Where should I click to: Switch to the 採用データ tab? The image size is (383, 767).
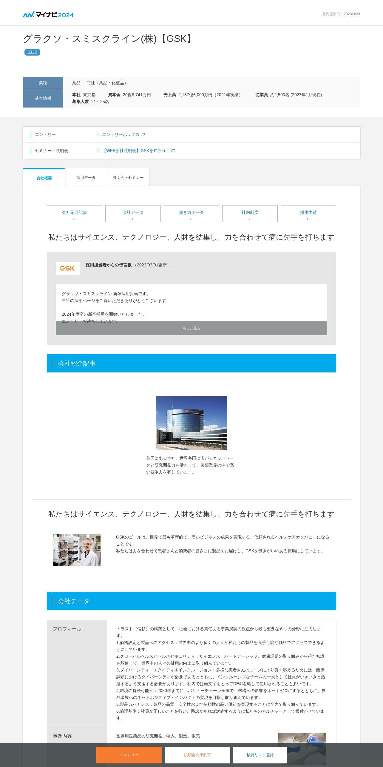pyautogui.click(x=86, y=177)
